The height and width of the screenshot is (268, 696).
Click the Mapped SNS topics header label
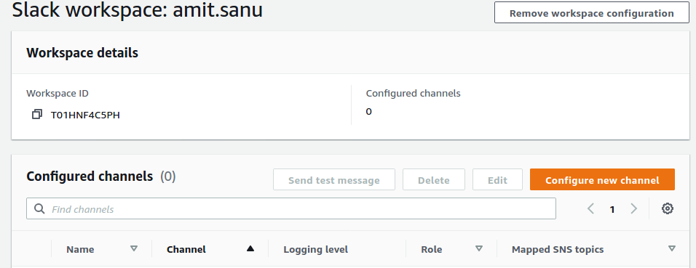[x=558, y=249]
